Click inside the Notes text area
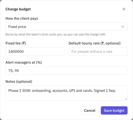 [66, 93]
